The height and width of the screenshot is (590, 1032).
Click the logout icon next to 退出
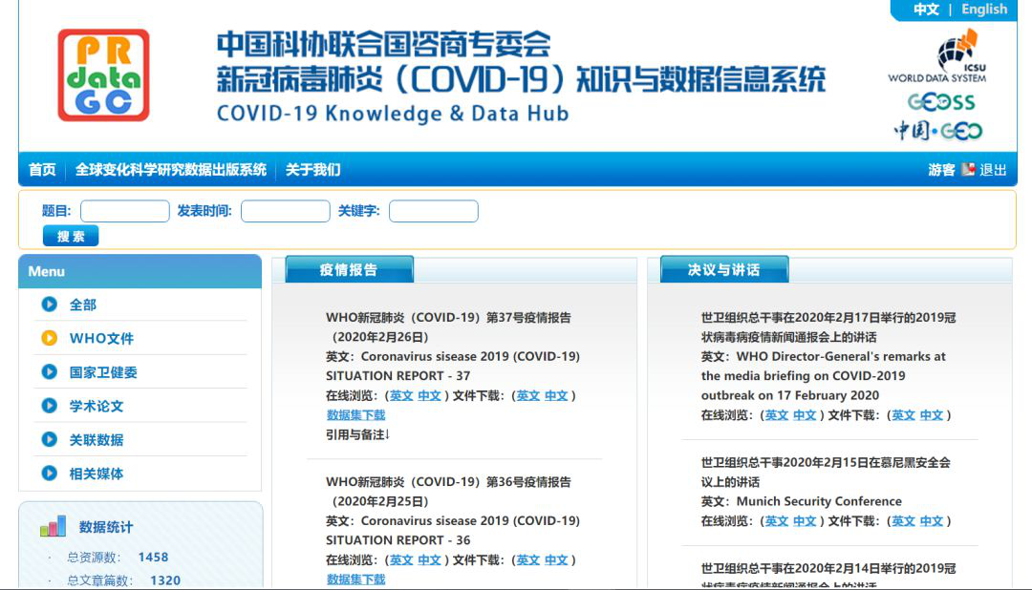coord(966,167)
